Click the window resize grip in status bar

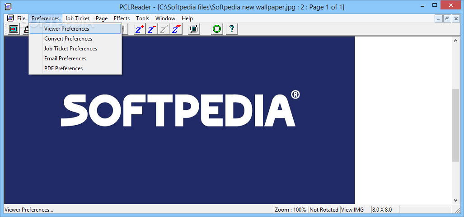tap(457, 210)
